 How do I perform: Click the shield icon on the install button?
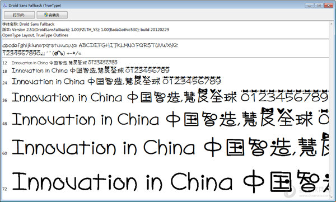click(x=46, y=15)
